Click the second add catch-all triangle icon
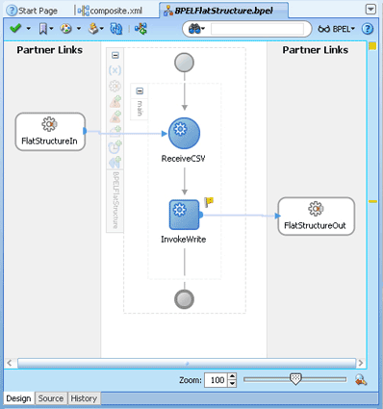The image size is (383, 409). (x=115, y=116)
